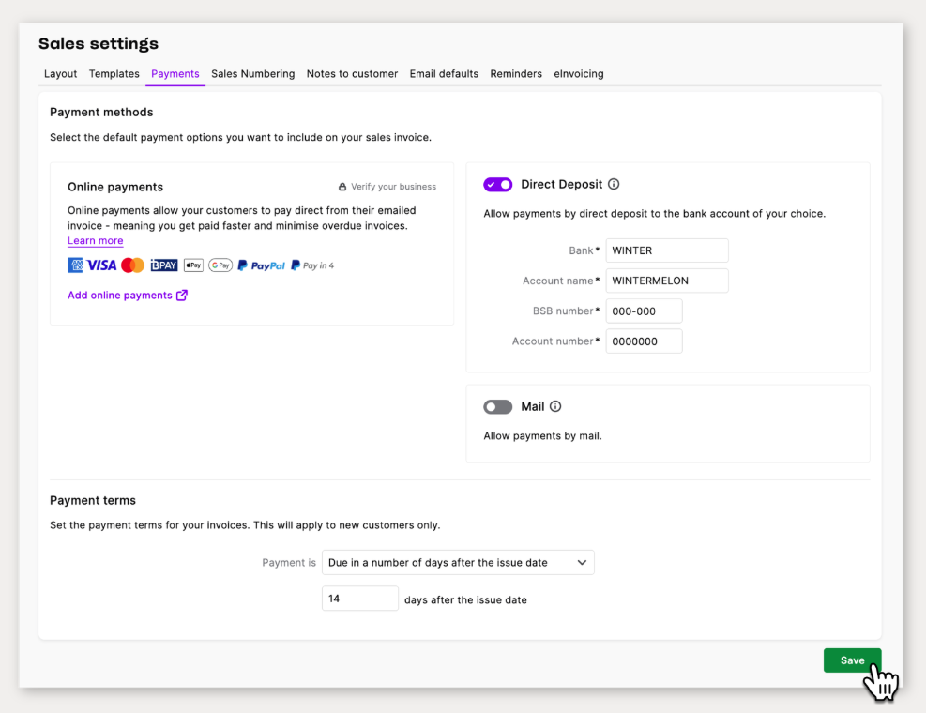926x713 pixels.
Task: Disable the Direct Deposit toggle
Action: click(x=497, y=185)
